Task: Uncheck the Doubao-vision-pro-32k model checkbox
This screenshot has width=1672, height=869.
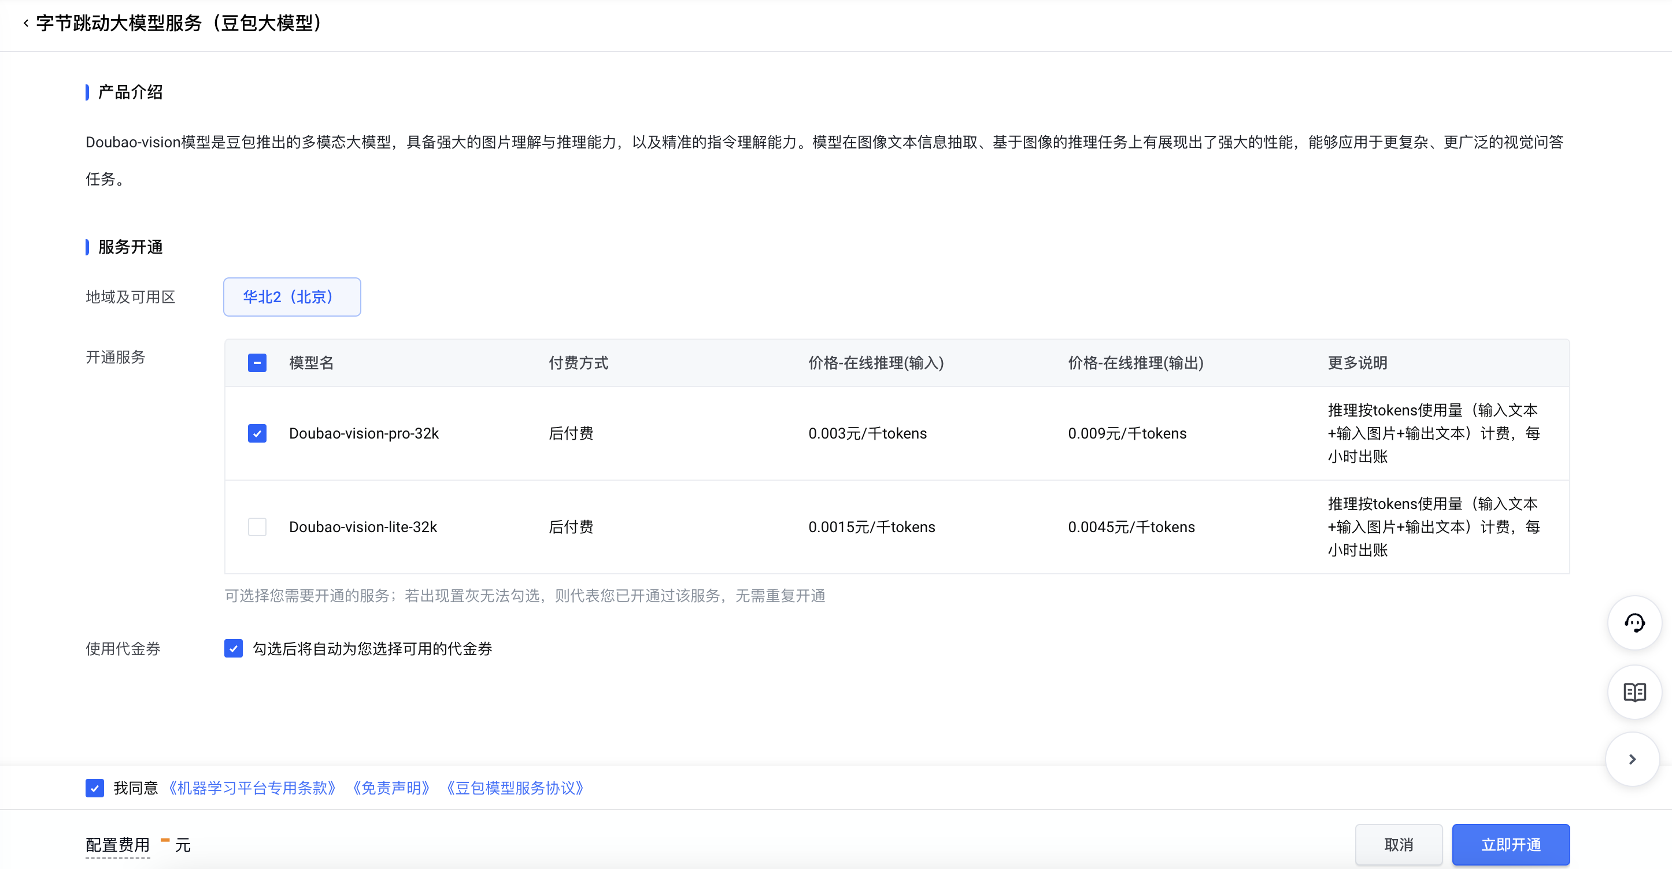Action: tap(257, 433)
